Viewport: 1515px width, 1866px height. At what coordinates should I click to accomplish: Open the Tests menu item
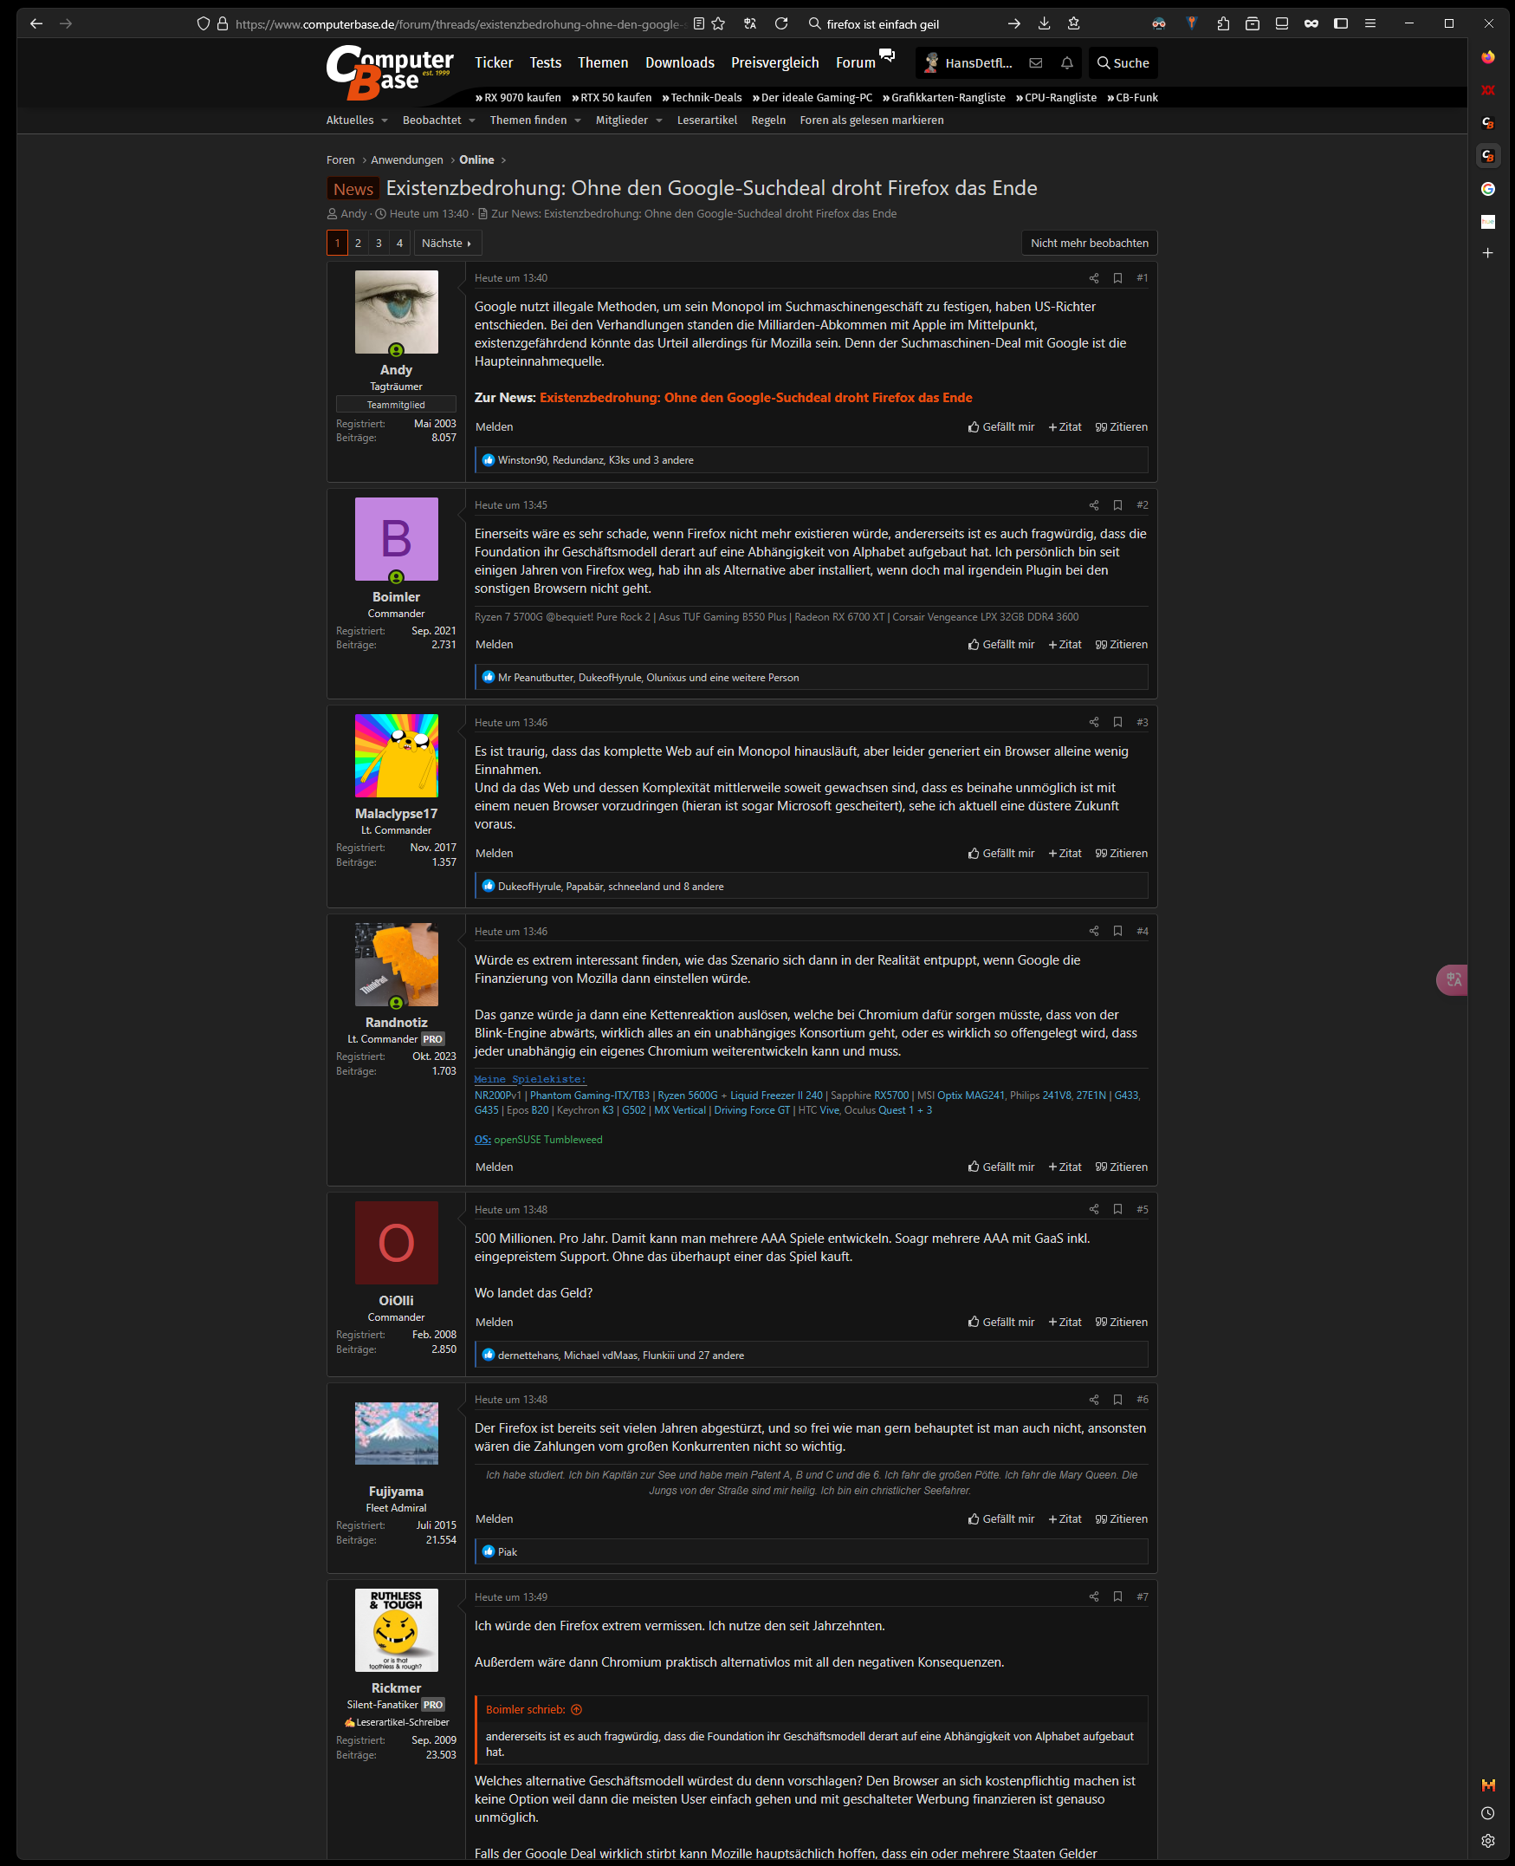[546, 63]
